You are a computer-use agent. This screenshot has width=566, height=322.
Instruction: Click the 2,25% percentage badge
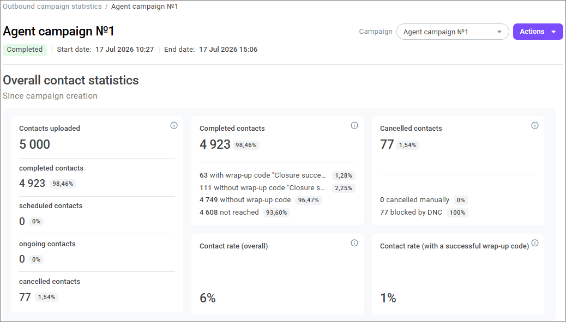(x=344, y=188)
